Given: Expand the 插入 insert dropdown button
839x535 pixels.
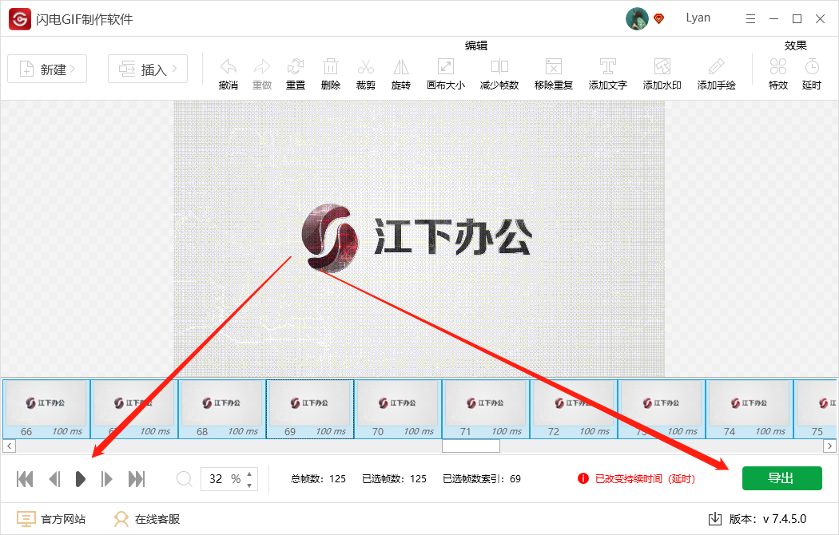Looking at the screenshot, I should click(148, 69).
